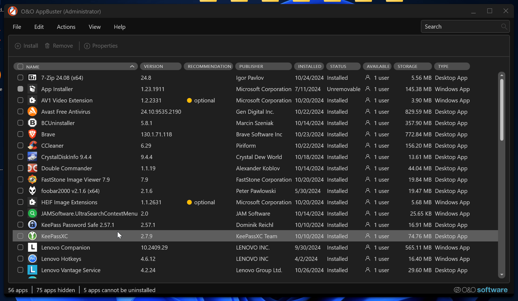Viewport: 518px width, 301px height.
Task: Click the Remove toolbar button
Action: (x=59, y=46)
